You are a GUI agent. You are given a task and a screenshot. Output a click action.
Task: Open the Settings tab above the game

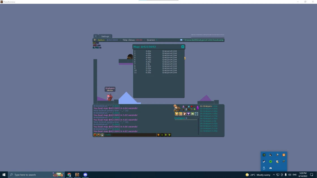[x=105, y=36]
